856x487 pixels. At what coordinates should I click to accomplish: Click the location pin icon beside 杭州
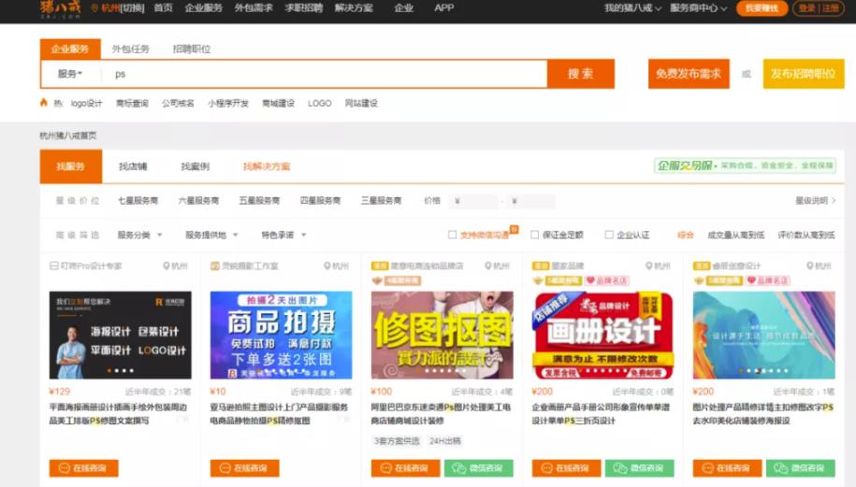(x=94, y=8)
